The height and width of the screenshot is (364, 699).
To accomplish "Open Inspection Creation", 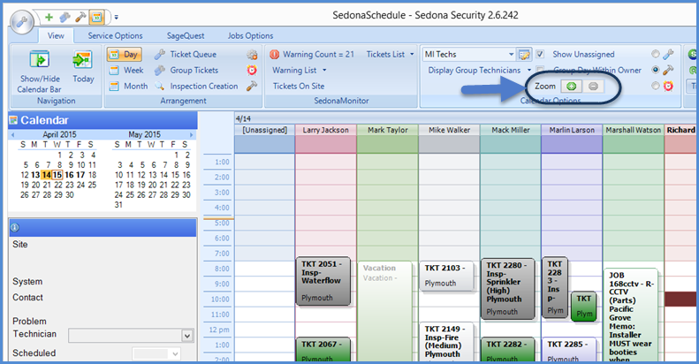I will pyautogui.click(x=204, y=86).
